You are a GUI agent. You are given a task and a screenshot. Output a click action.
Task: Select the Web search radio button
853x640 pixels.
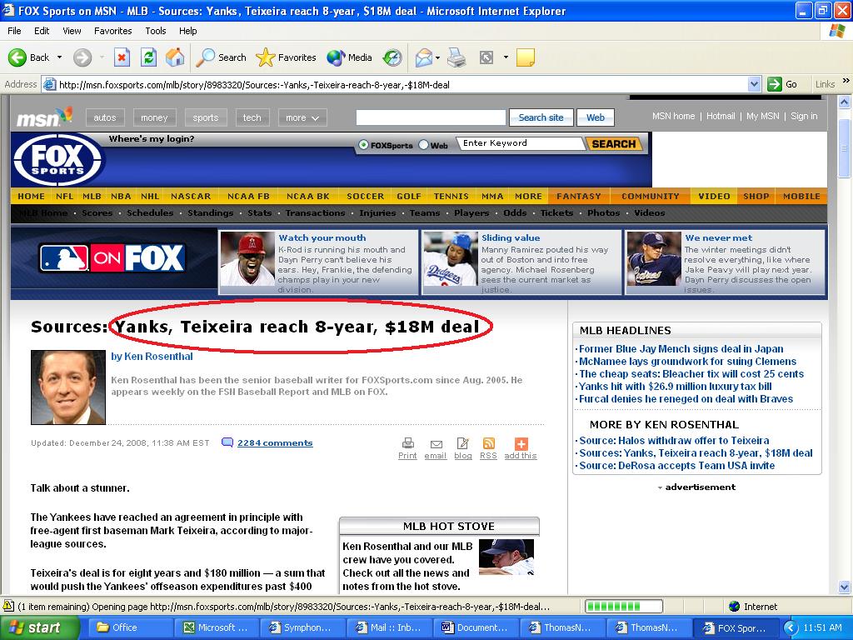click(x=423, y=145)
